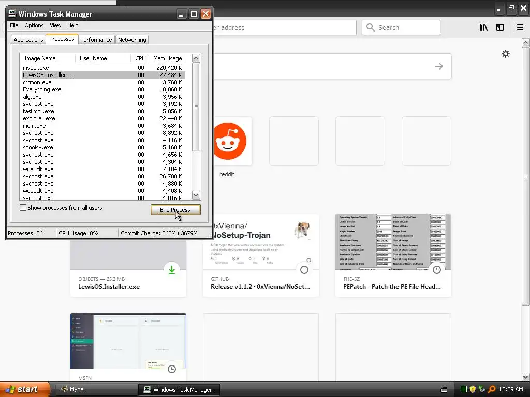
Task: Open the 0xVienna/NoSetup GitHub release card
Action: tap(261, 255)
